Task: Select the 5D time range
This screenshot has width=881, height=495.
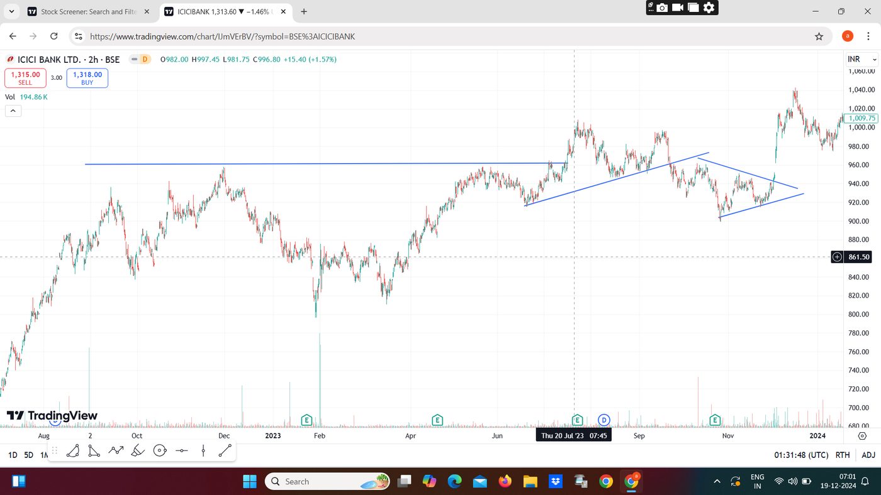Action: [x=28, y=455]
